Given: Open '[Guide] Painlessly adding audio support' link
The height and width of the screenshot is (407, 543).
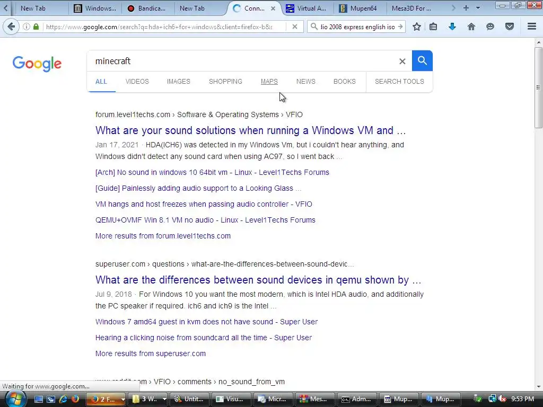Looking at the screenshot, I should click(198, 188).
